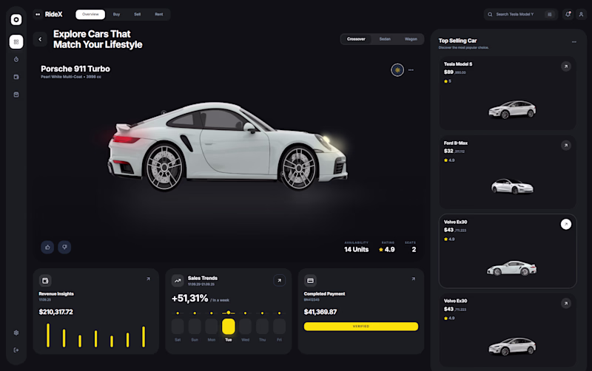Select the Mon day block in Sales Trends
Viewport: 592px width, 371px height.
(x=212, y=327)
